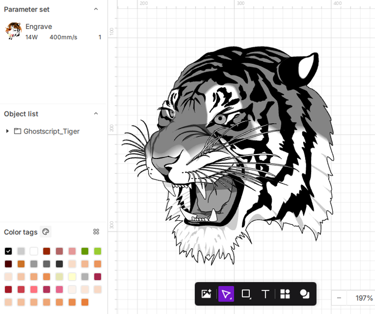This screenshot has height=314, width=375.
Task: Click the zoom out minus button
Action: tap(339, 298)
